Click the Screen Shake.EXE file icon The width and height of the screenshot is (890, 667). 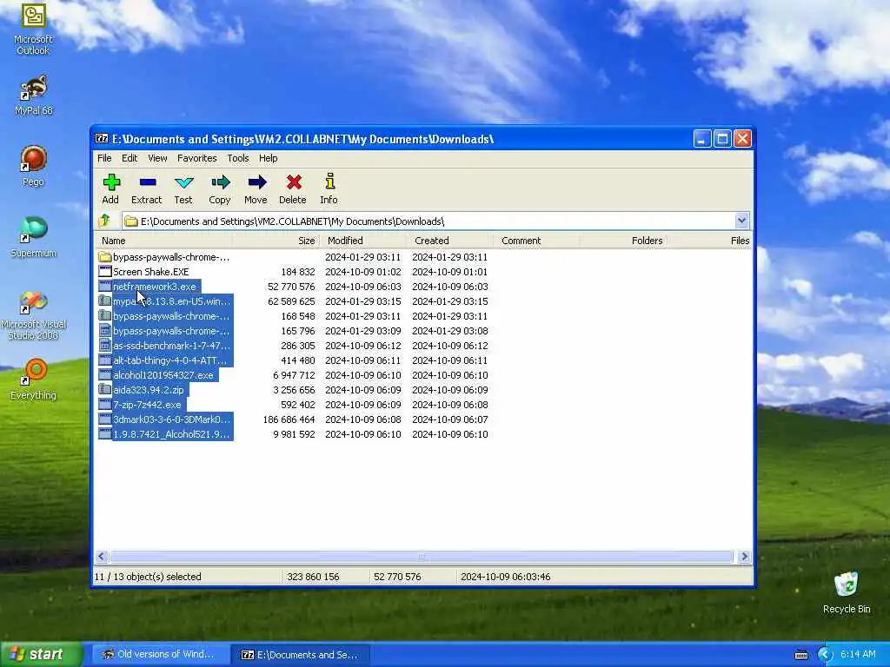pos(104,272)
